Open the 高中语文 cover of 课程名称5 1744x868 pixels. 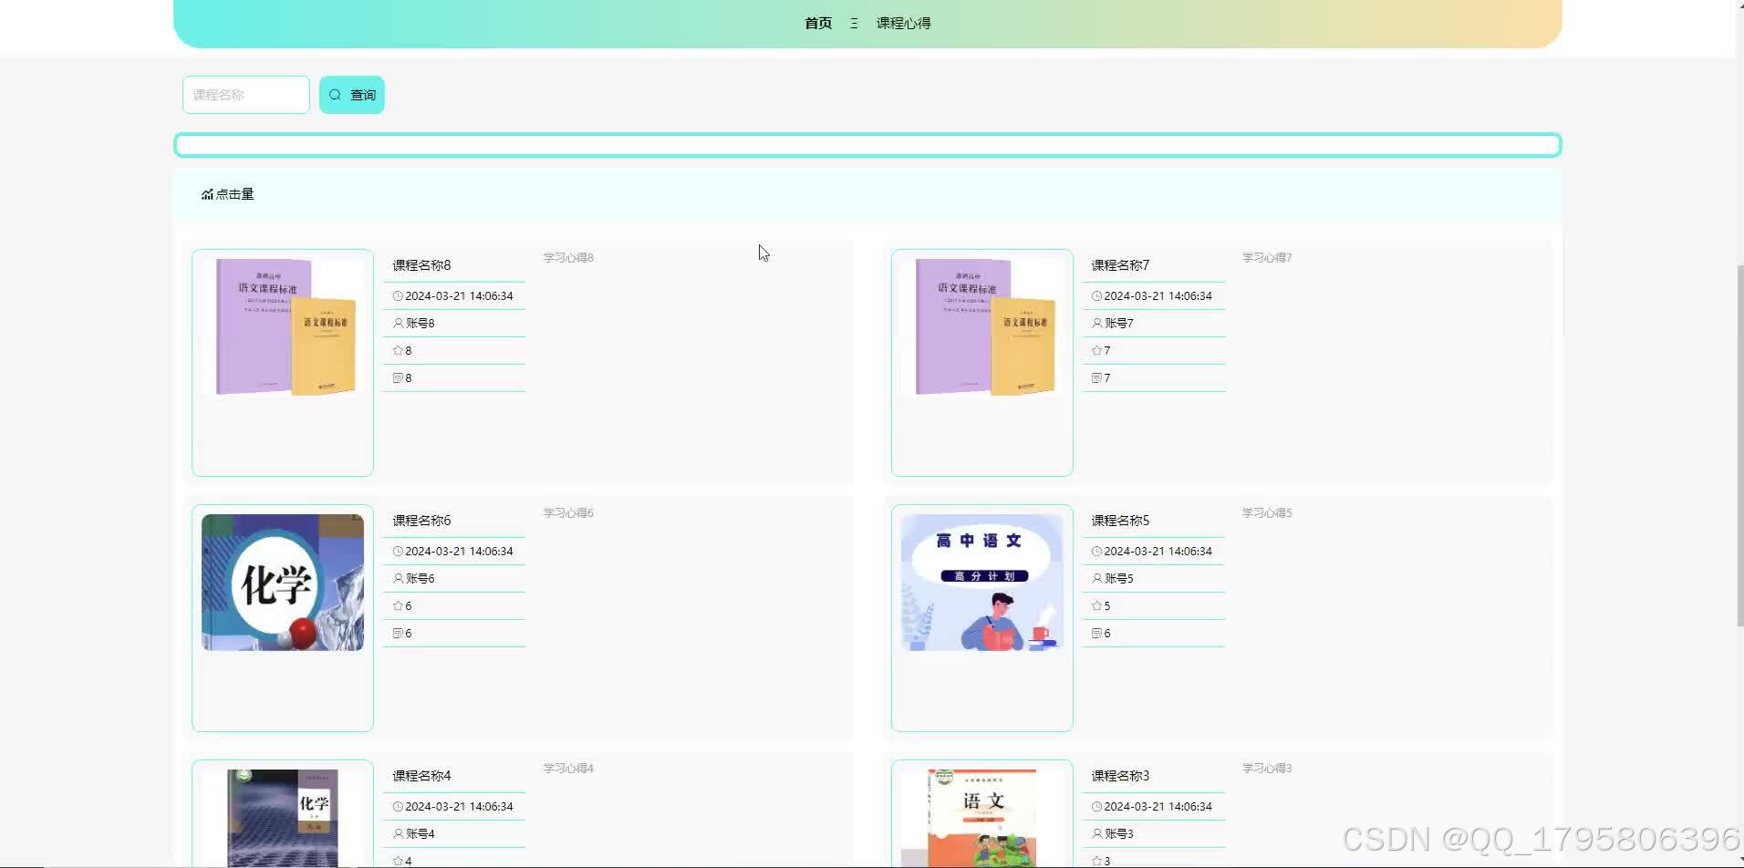[981, 582]
